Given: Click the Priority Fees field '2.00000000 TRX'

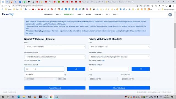Looking at the screenshot, I should (103, 79).
